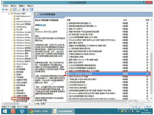The width and height of the screenshot is (154, 115).
Task: Open the 操作(A) menu
Action: (14, 6)
